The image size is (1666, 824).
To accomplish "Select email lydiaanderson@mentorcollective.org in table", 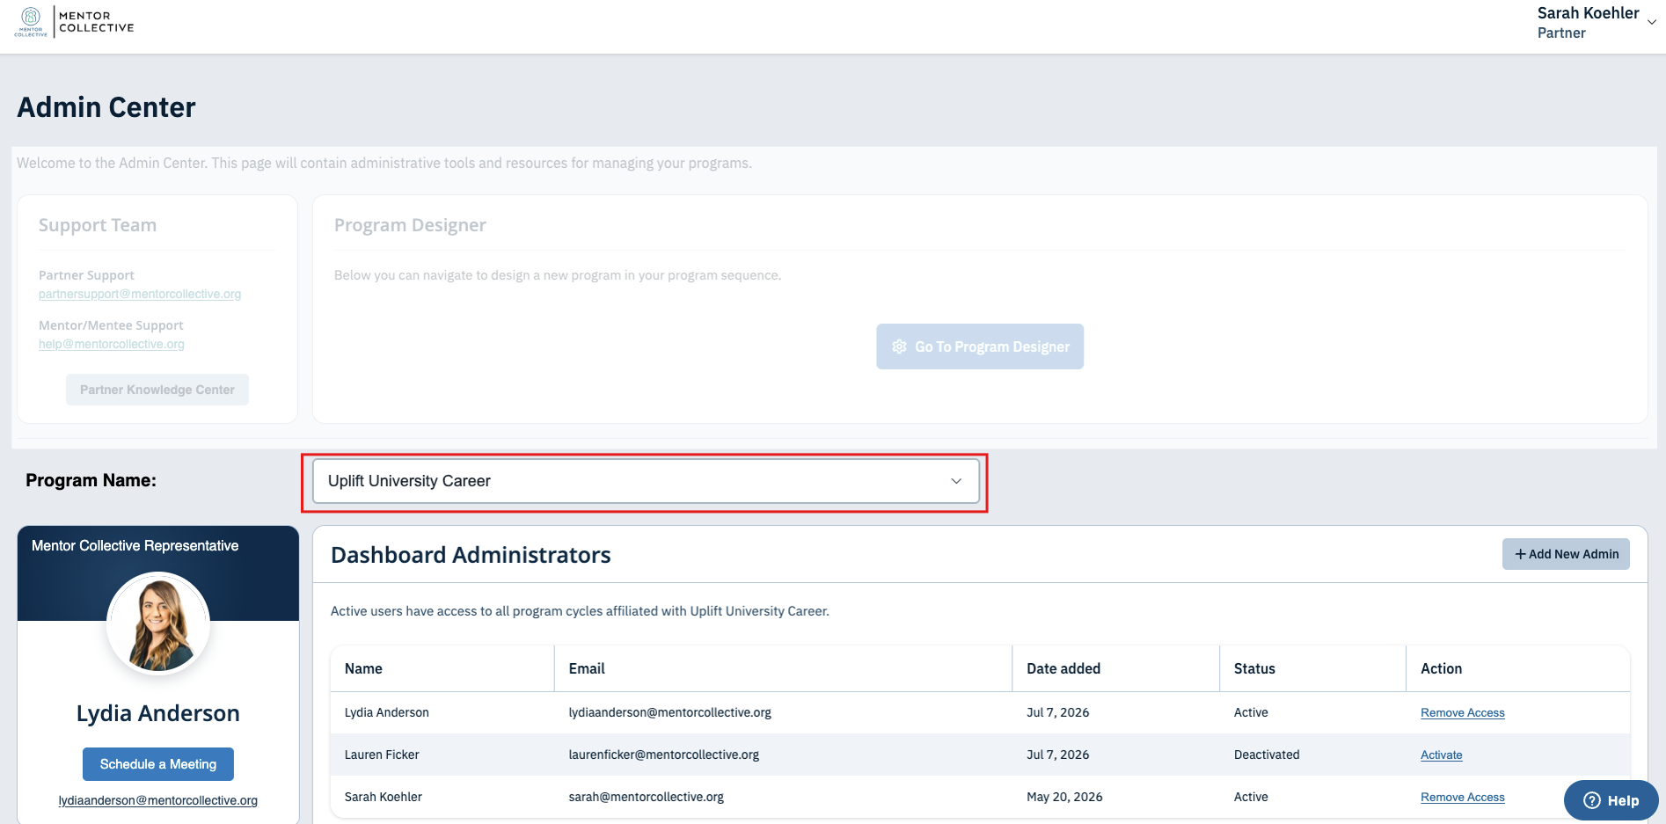I will click(670, 712).
